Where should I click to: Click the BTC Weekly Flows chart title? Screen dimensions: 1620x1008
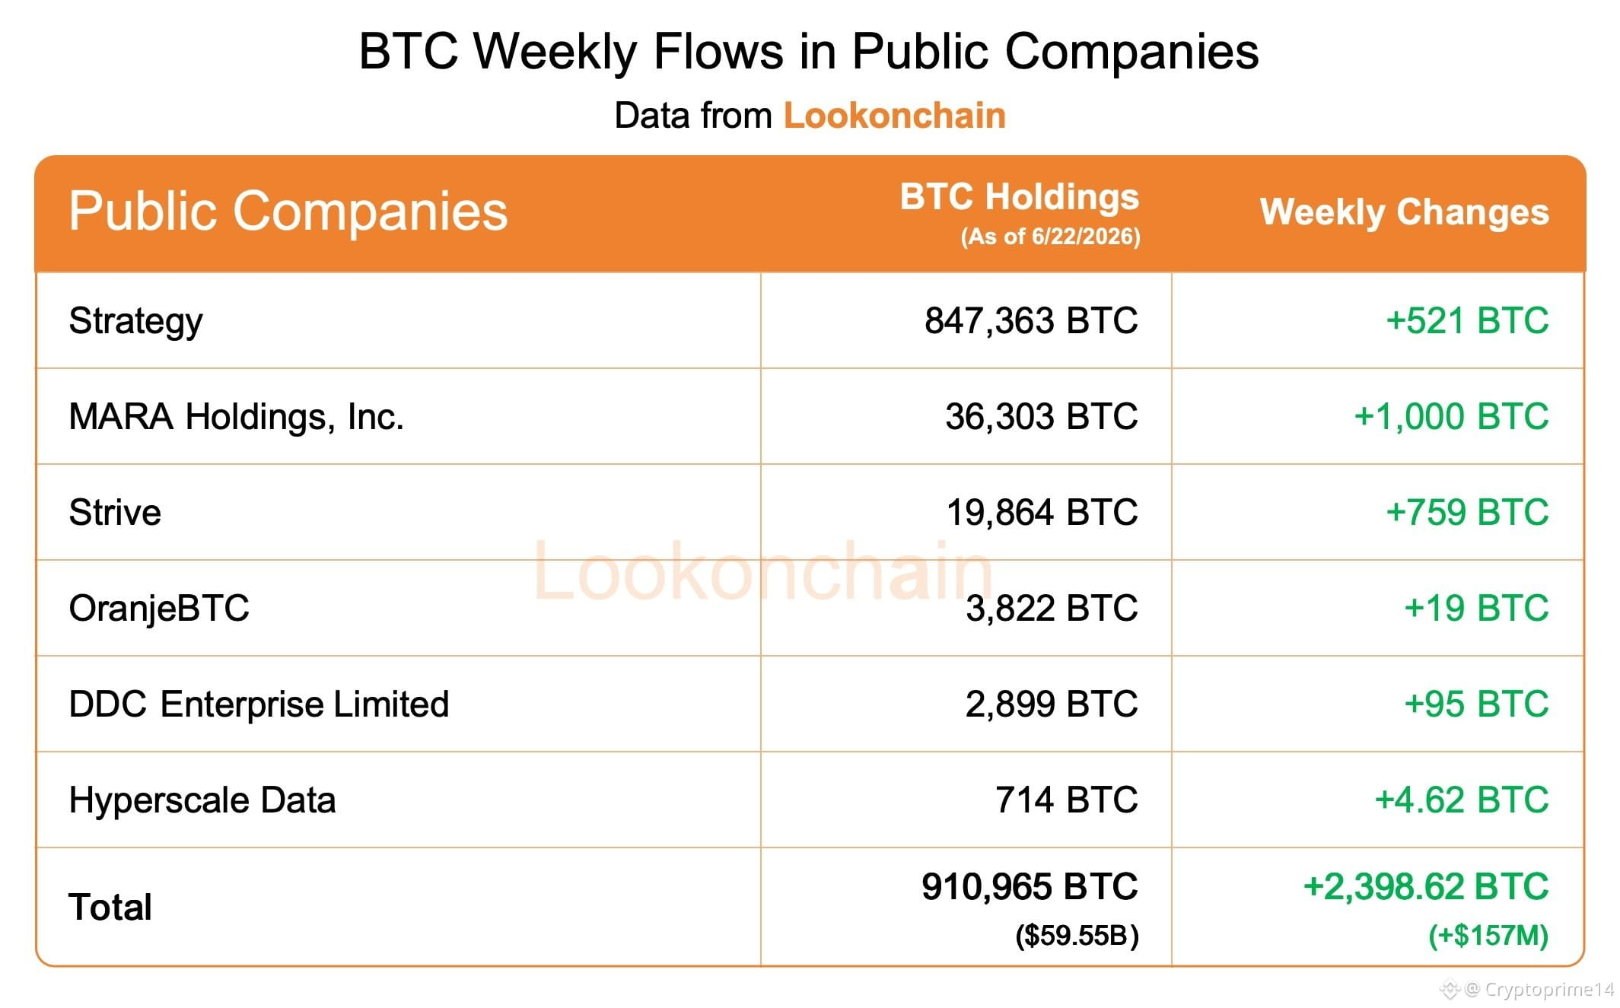click(809, 52)
